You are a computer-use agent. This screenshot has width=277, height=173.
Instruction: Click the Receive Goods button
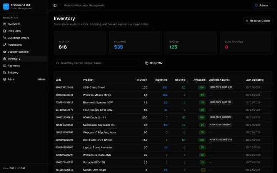[x=258, y=21]
